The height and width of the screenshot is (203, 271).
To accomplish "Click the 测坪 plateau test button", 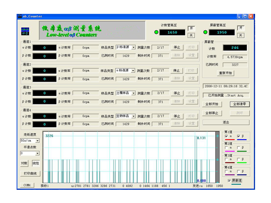I will (x=240, y=113).
